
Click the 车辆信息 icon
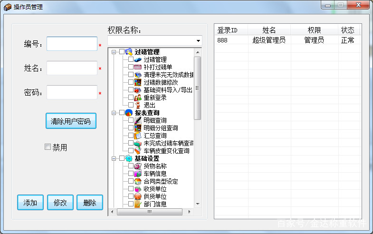point(138,174)
